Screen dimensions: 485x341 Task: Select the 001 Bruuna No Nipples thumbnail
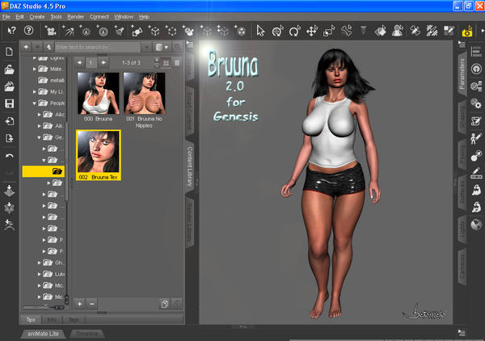(144, 100)
